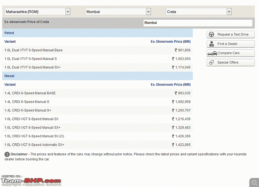Click the Petrol table's Ex-Showroom Price (INR) header

click(x=171, y=42)
